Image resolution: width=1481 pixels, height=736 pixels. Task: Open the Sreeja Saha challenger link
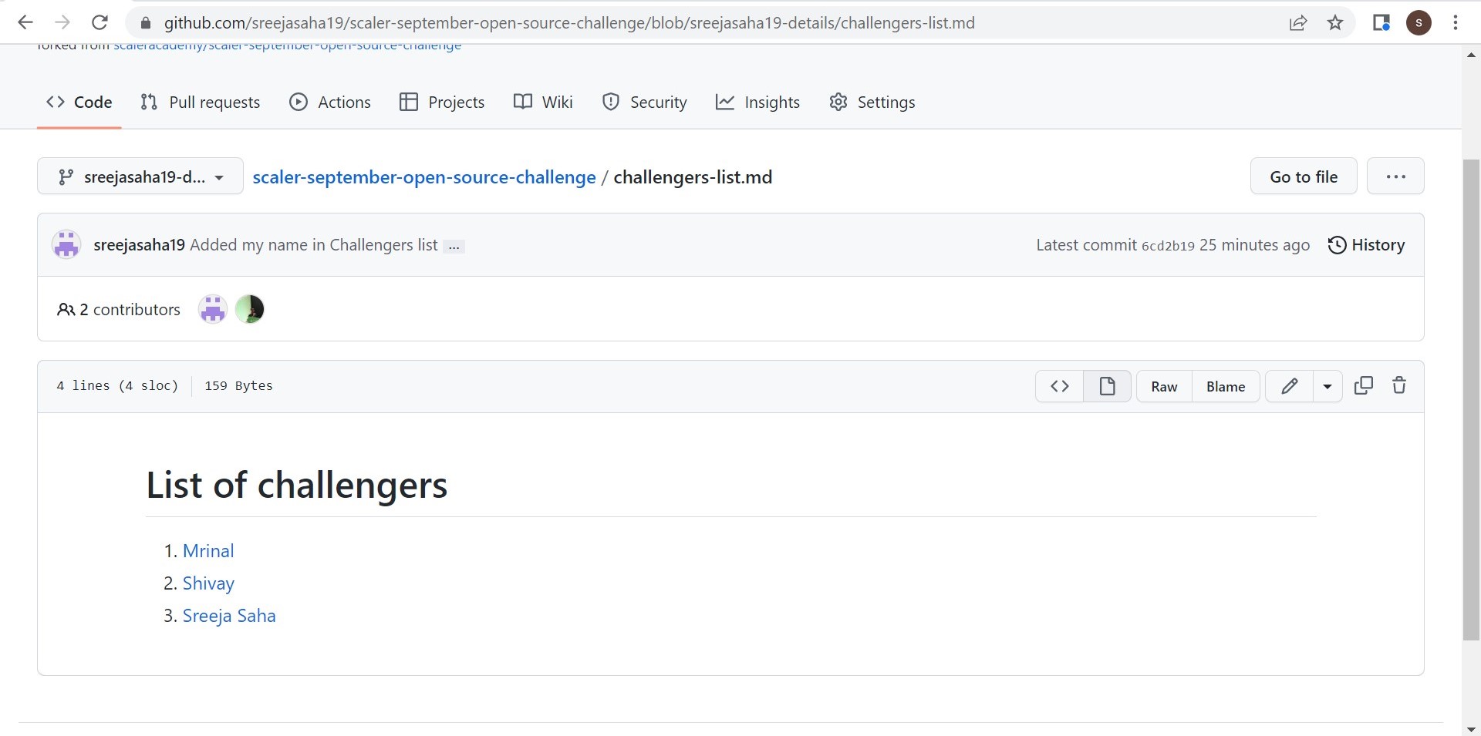click(x=229, y=616)
